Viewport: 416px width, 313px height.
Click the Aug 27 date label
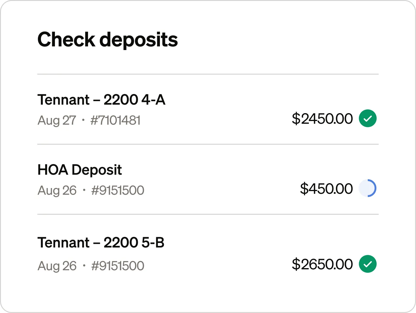coord(57,120)
